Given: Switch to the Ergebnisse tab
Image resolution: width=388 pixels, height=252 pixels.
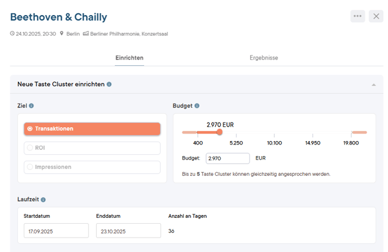Looking at the screenshot, I should tap(263, 58).
